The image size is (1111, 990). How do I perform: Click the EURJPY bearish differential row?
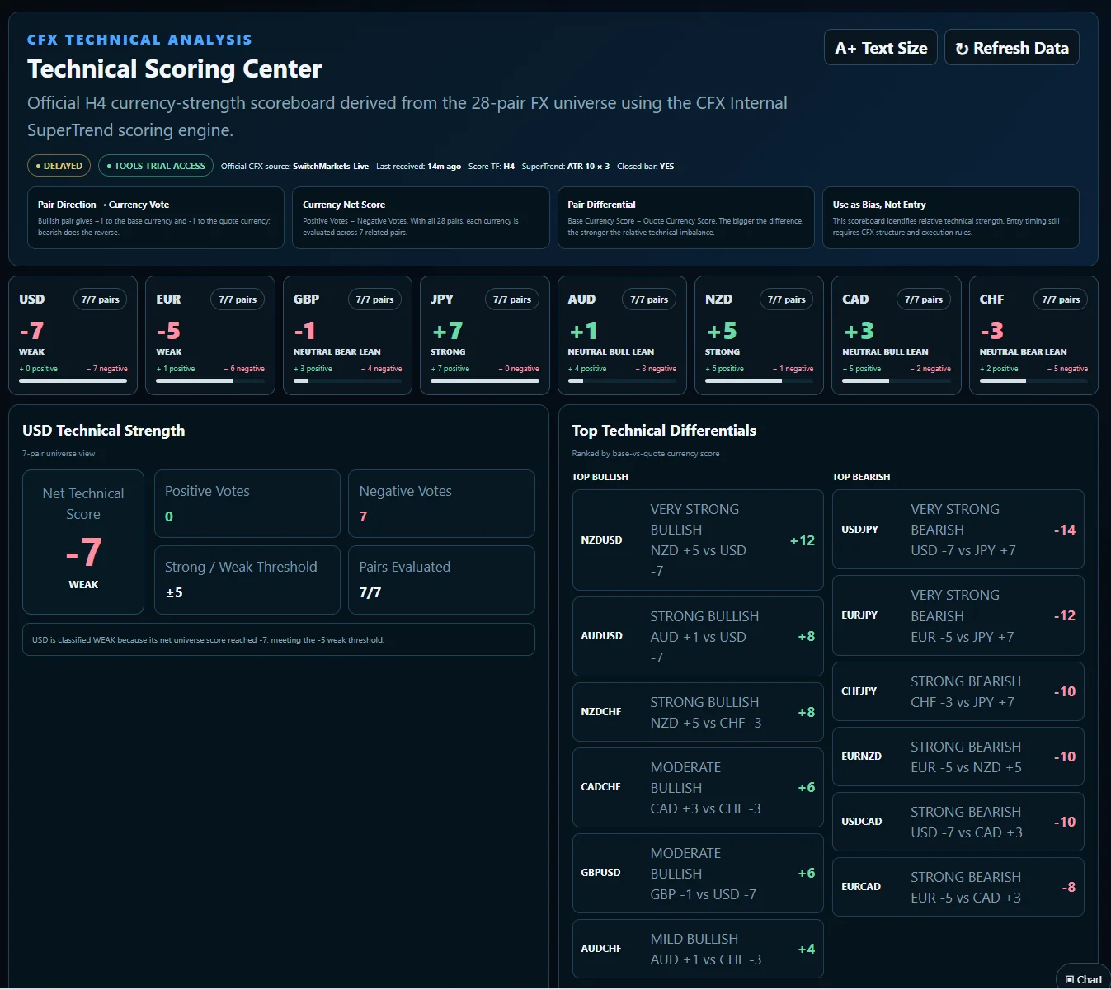[x=958, y=615]
